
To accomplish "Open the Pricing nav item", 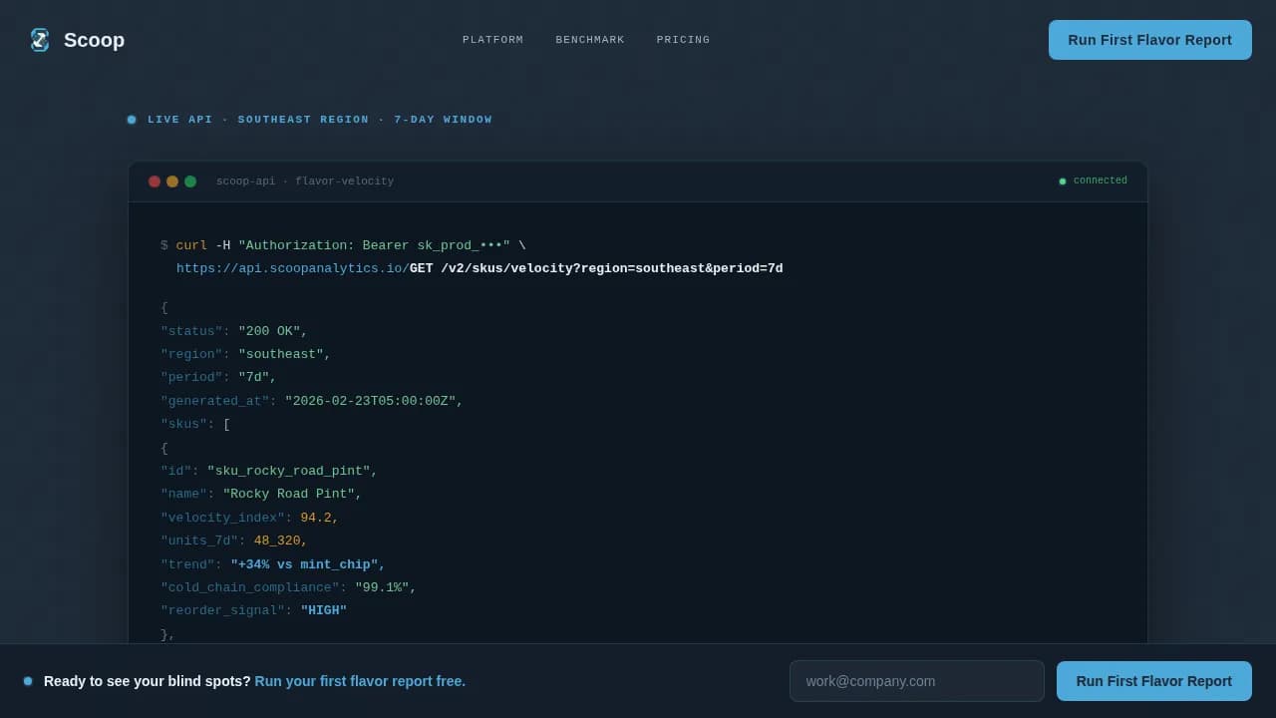I will coord(683,40).
